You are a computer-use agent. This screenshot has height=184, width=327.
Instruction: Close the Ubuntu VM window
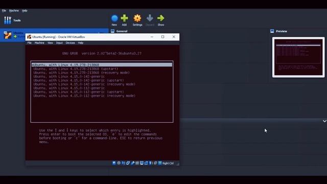(x=174, y=37)
